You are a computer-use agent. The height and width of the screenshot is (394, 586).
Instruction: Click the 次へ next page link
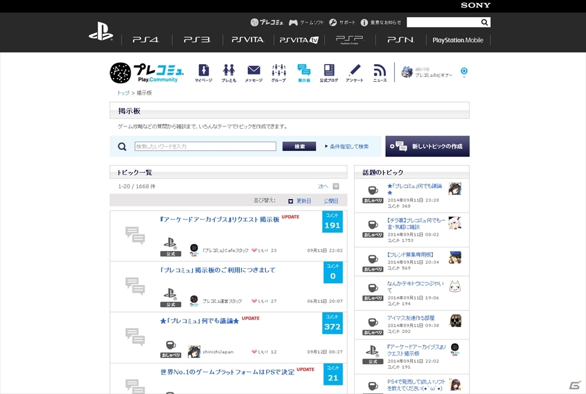[323, 186]
